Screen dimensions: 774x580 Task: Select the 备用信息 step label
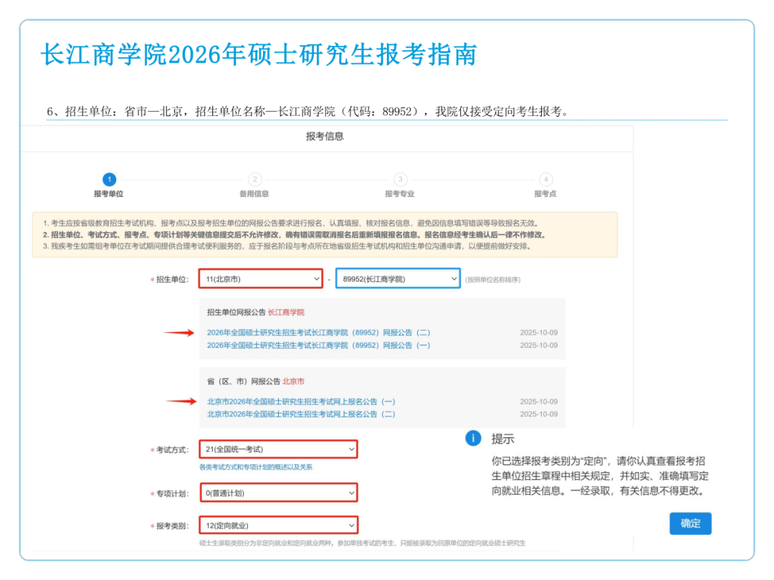pos(254,194)
